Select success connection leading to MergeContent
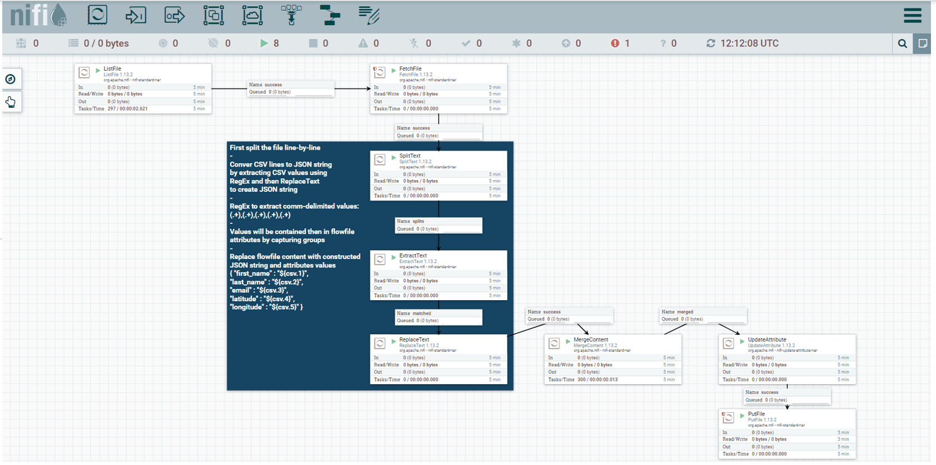 569,315
